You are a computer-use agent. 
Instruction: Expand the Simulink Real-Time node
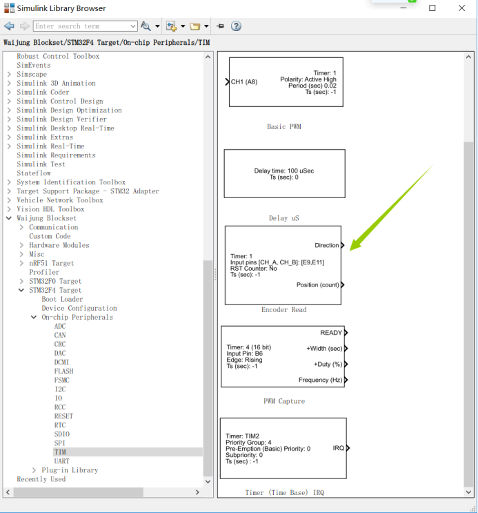[9, 146]
